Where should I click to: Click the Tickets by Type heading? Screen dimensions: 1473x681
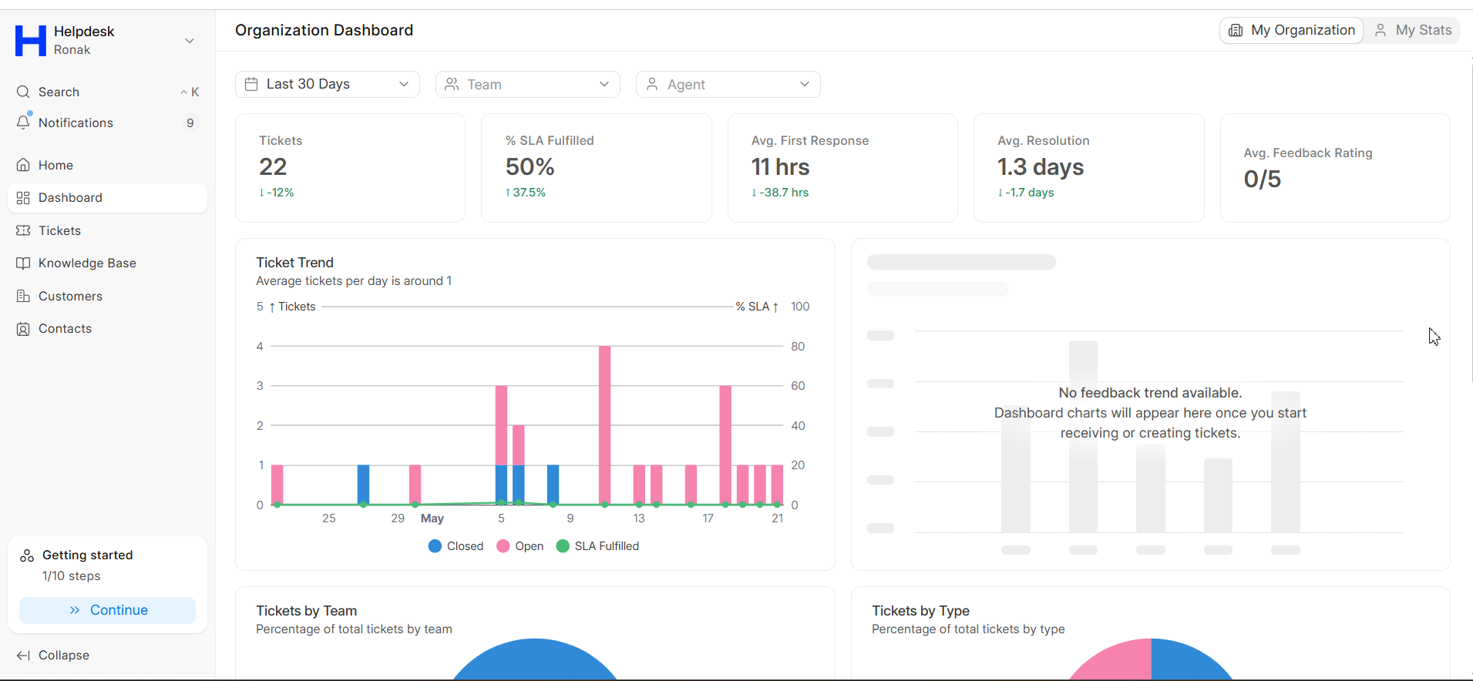pyautogui.click(x=920, y=611)
